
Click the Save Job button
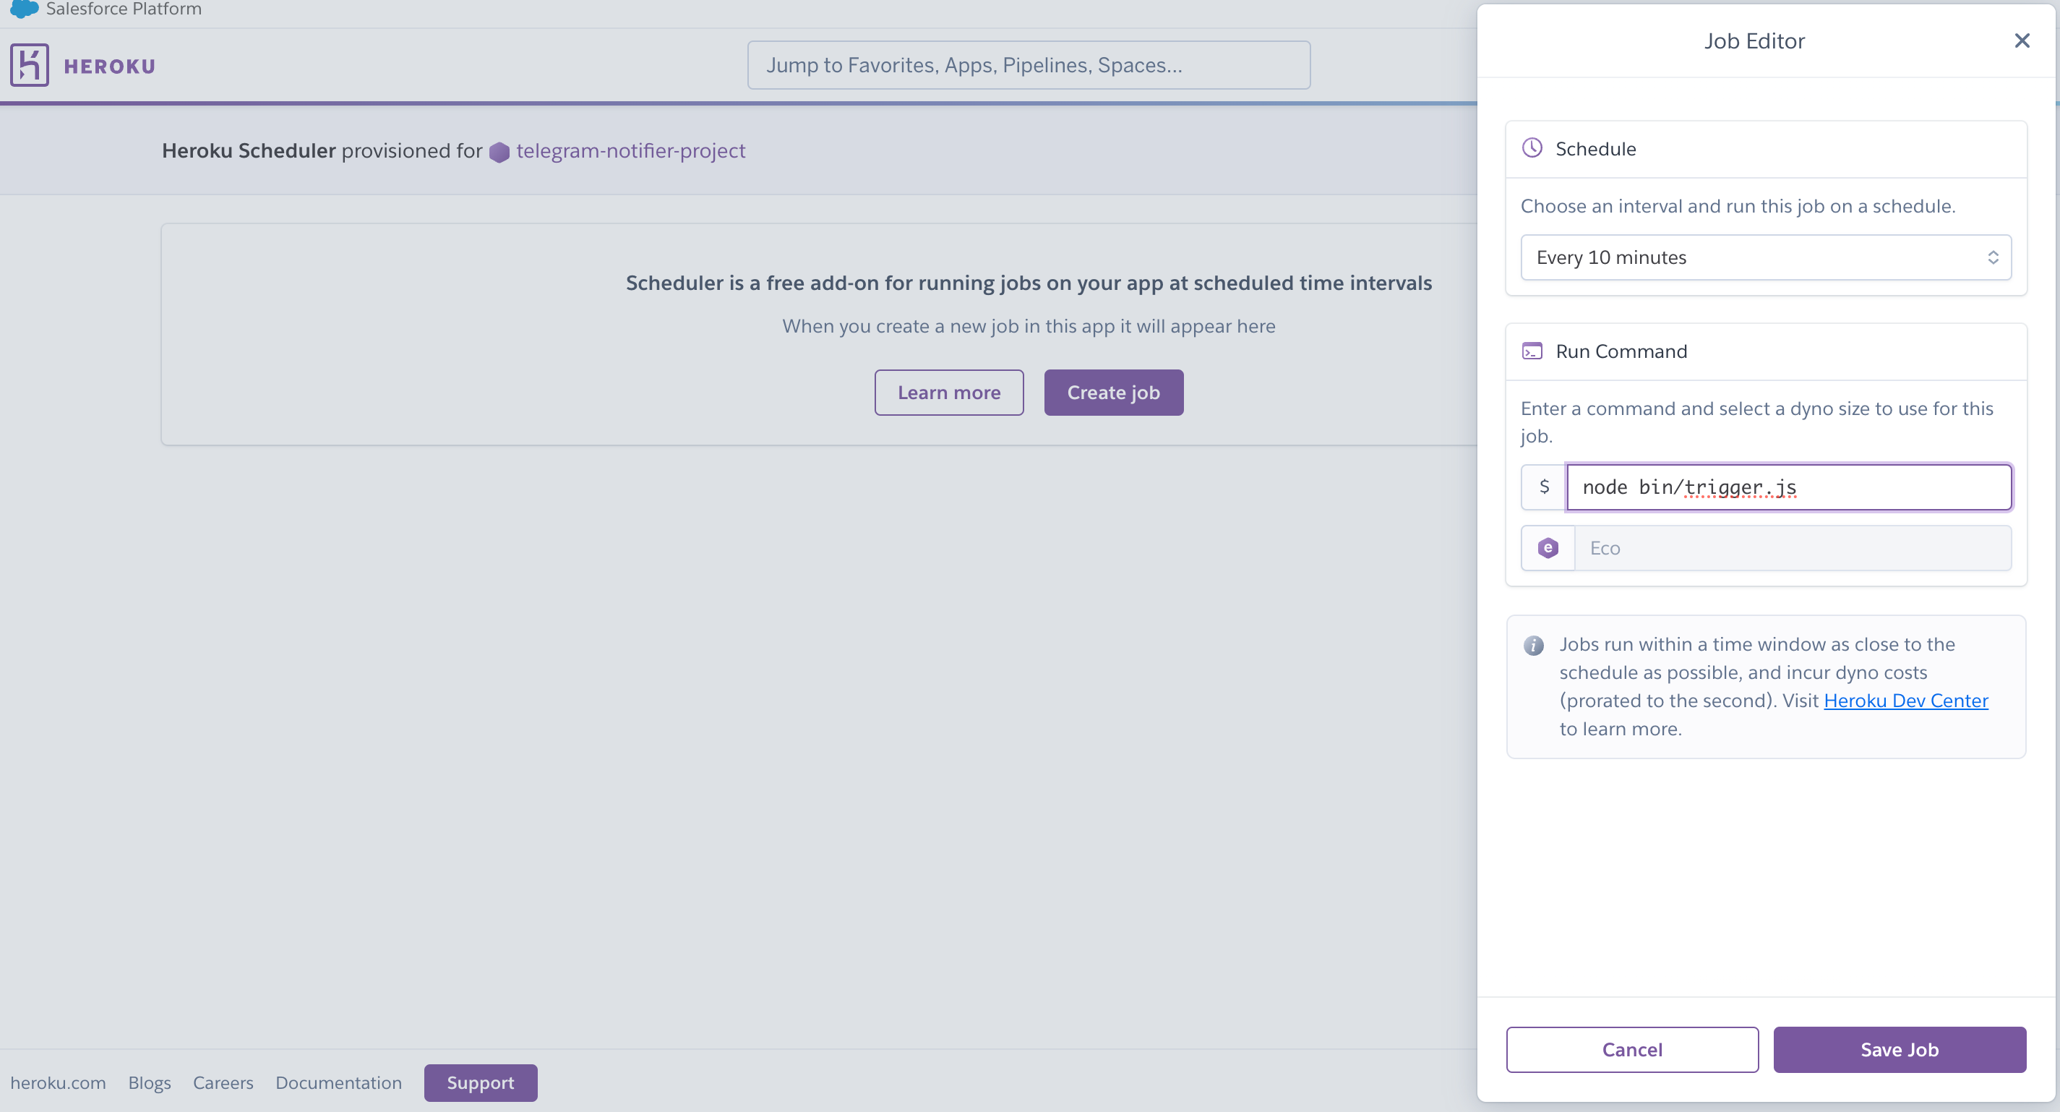[1900, 1050]
